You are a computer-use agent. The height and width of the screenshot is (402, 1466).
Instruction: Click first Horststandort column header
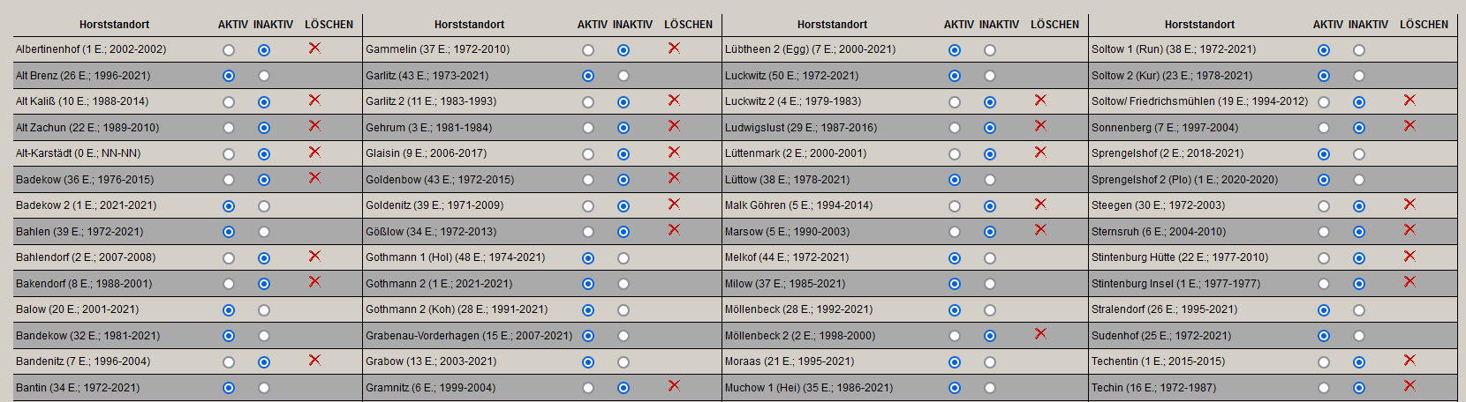(114, 25)
